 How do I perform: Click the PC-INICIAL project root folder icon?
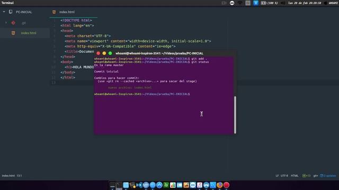click(x=11, y=12)
